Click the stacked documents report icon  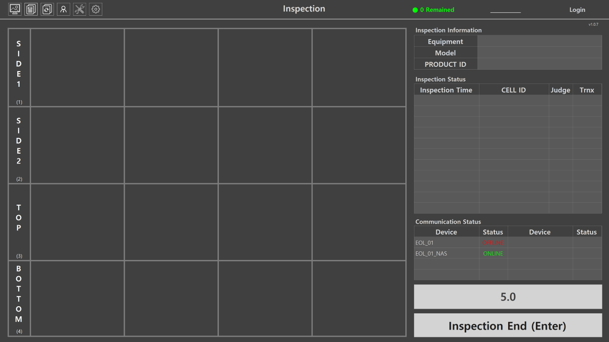(x=31, y=9)
